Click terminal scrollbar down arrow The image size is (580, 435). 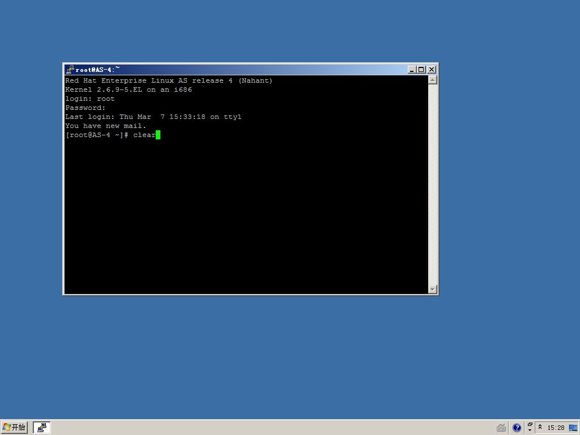point(432,289)
